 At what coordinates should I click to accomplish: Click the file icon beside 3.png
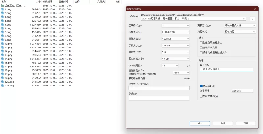[2, 17]
